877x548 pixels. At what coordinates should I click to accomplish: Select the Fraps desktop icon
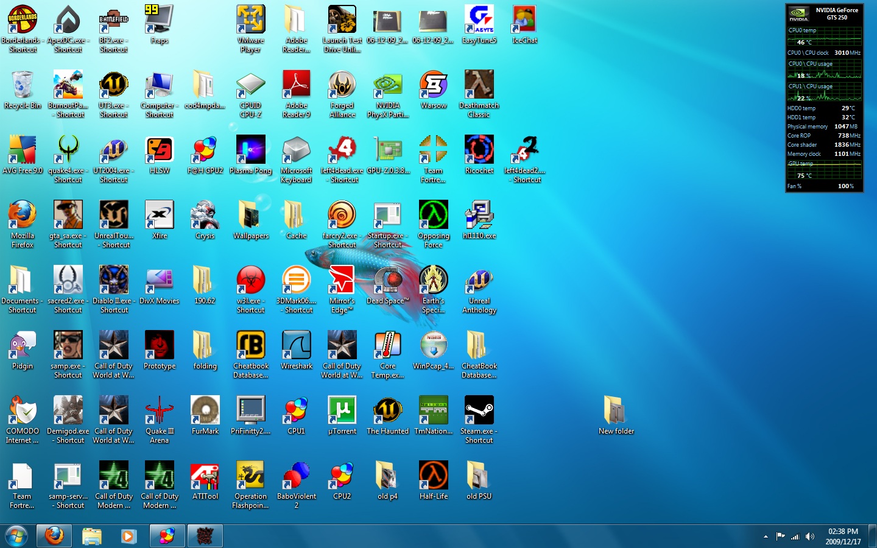click(160, 19)
